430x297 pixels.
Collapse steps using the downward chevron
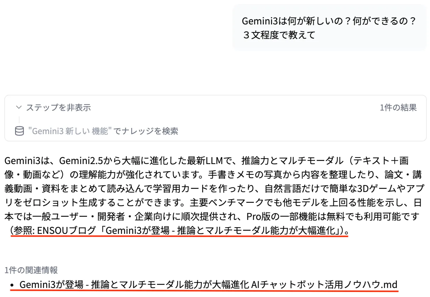coord(18,107)
